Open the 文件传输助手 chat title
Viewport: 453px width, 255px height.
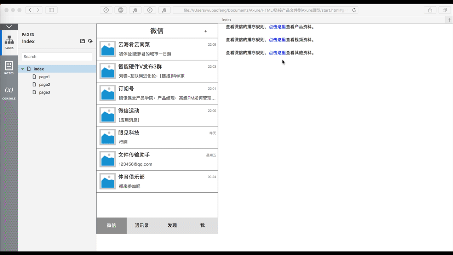pyautogui.click(x=134, y=155)
